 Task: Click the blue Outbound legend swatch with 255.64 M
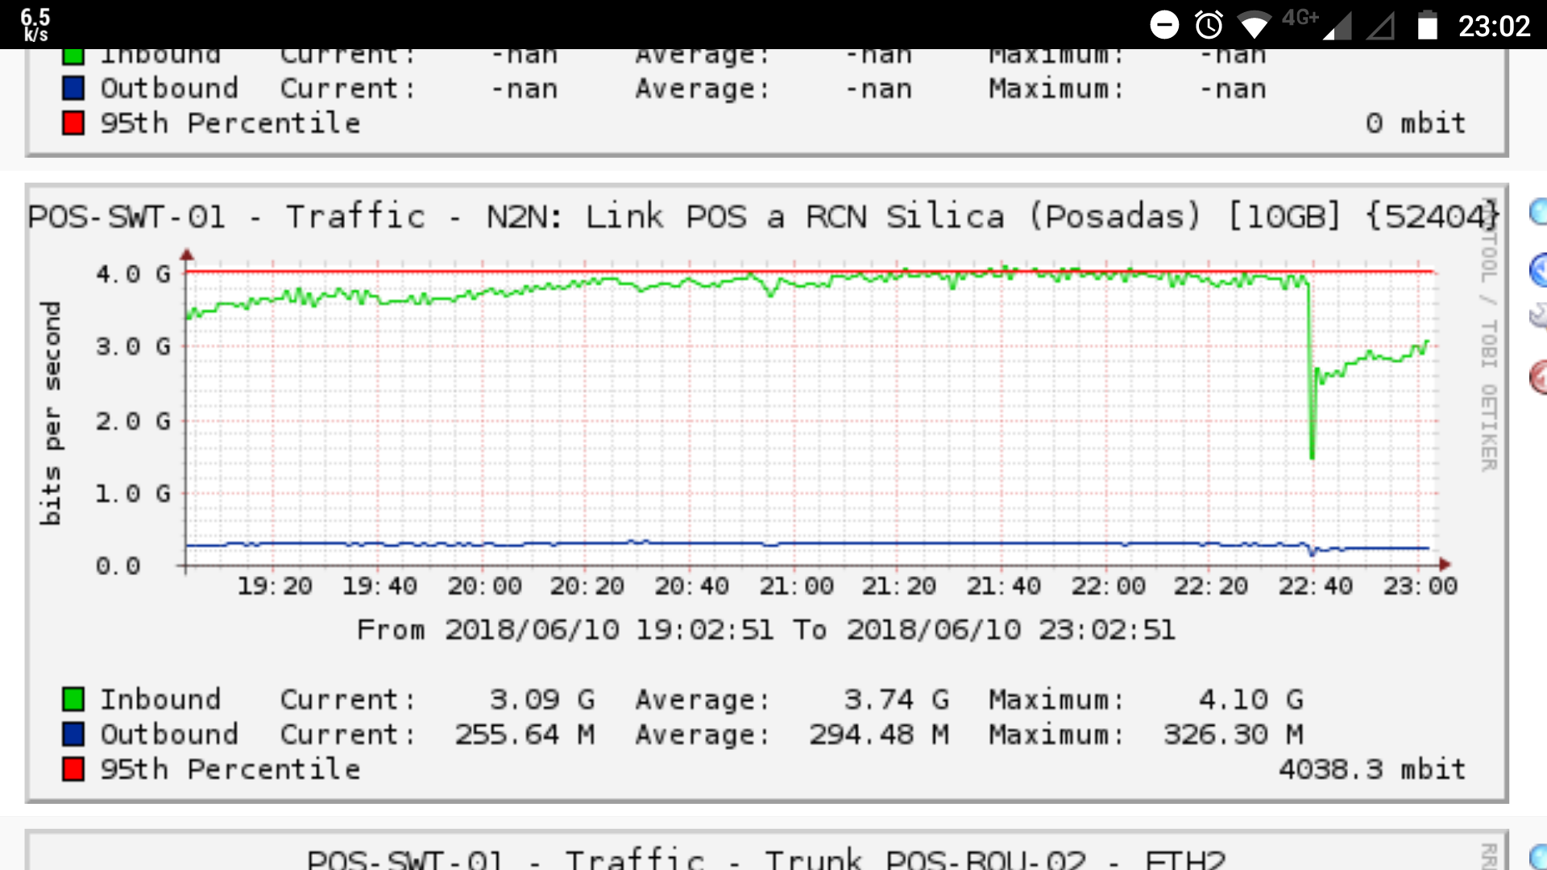(x=73, y=734)
